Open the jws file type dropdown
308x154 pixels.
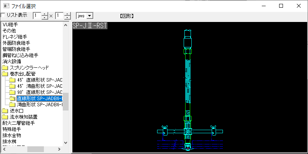coord(90,16)
